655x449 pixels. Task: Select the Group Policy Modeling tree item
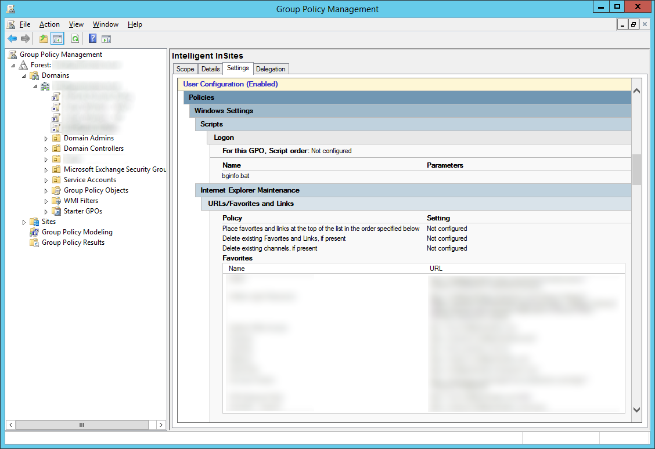77,232
